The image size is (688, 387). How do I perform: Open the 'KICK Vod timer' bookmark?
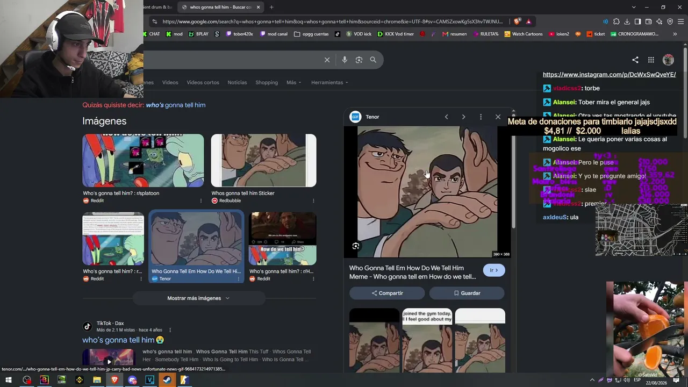pos(395,34)
